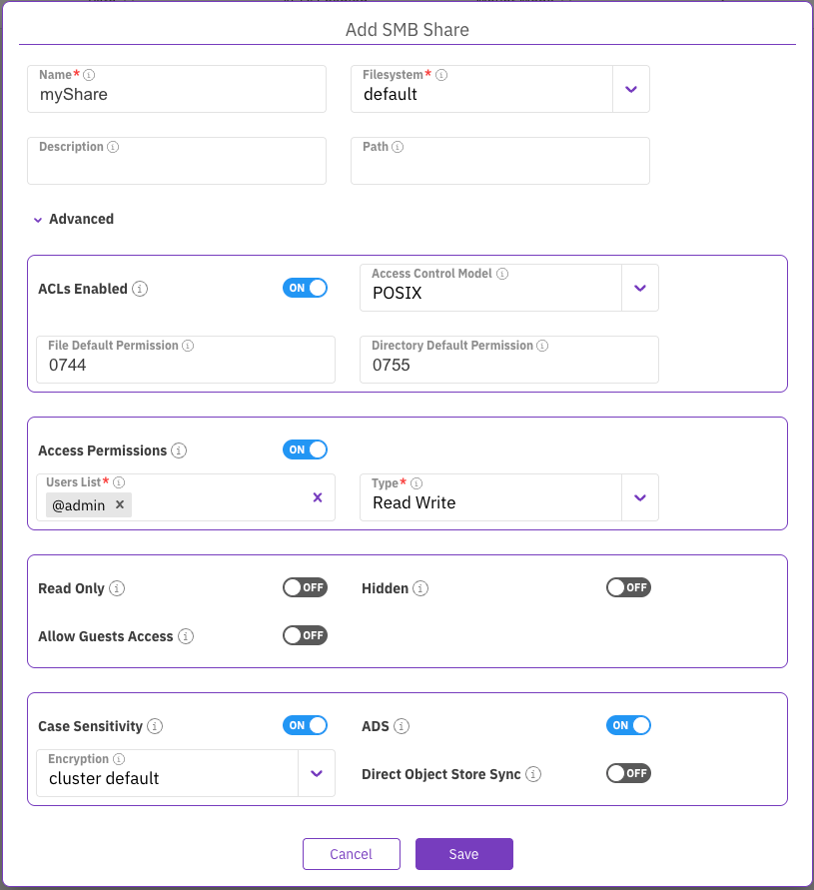Click the info icon beside Direct Object Store Sync
The height and width of the screenshot is (890, 814).
click(533, 774)
